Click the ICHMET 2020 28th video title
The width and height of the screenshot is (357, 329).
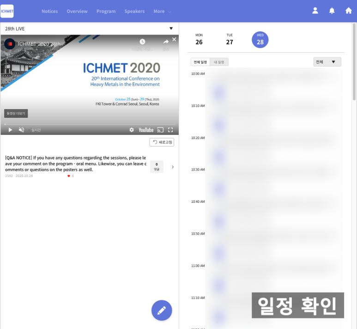pyautogui.click(x=39, y=44)
